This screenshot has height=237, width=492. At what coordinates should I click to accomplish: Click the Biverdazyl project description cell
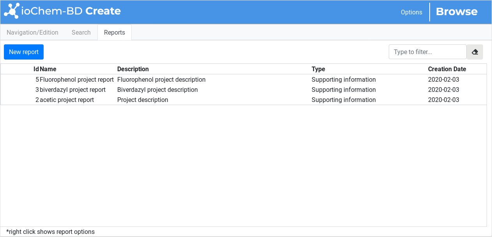157,90
